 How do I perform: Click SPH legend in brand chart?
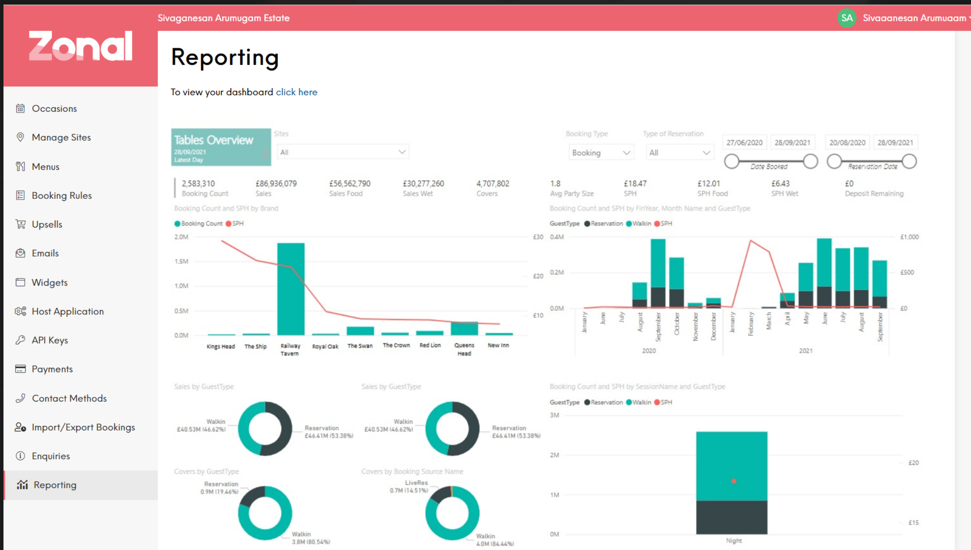coord(235,224)
